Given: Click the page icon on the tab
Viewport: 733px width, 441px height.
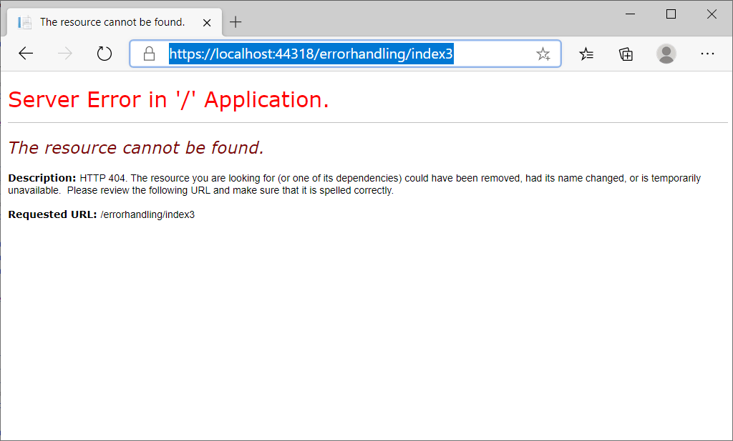Looking at the screenshot, I should pyautogui.click(x=25, y=21).
